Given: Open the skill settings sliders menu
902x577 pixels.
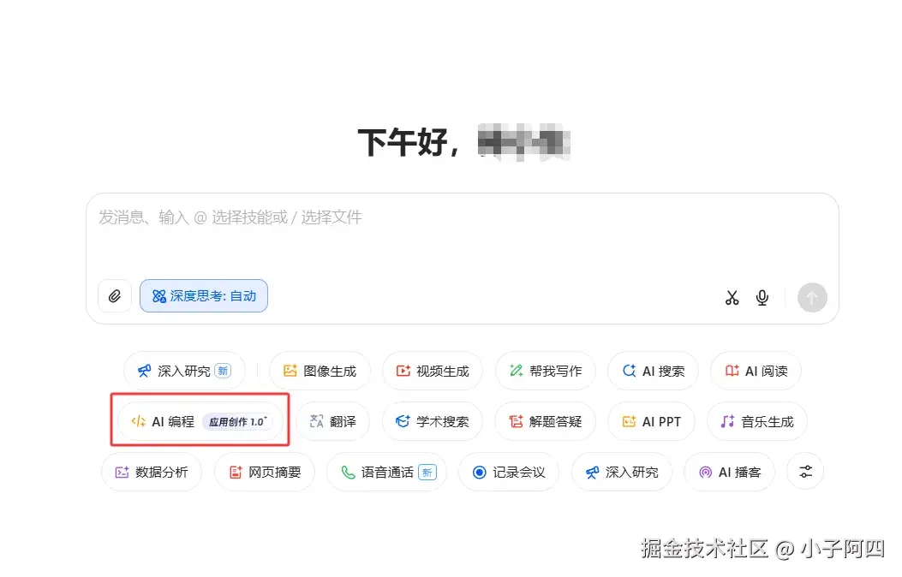Looking at the screenshot, I should [804, 471].
